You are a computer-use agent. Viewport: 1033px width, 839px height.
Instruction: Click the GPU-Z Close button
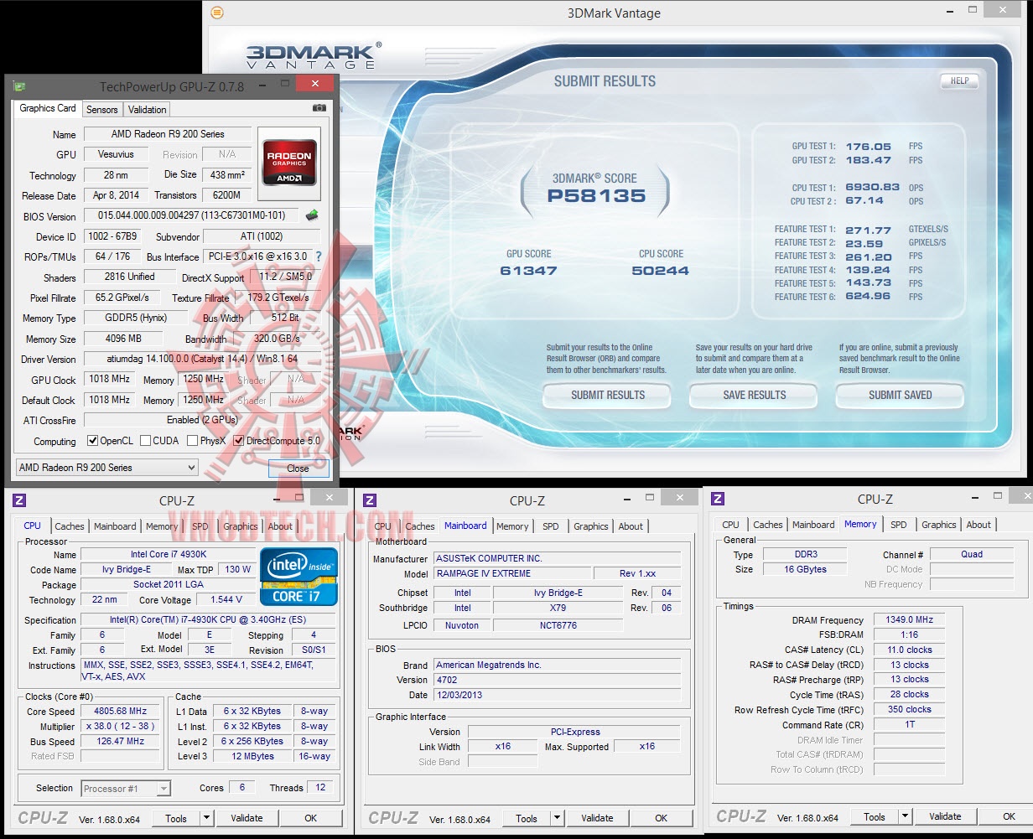[298, 469]
